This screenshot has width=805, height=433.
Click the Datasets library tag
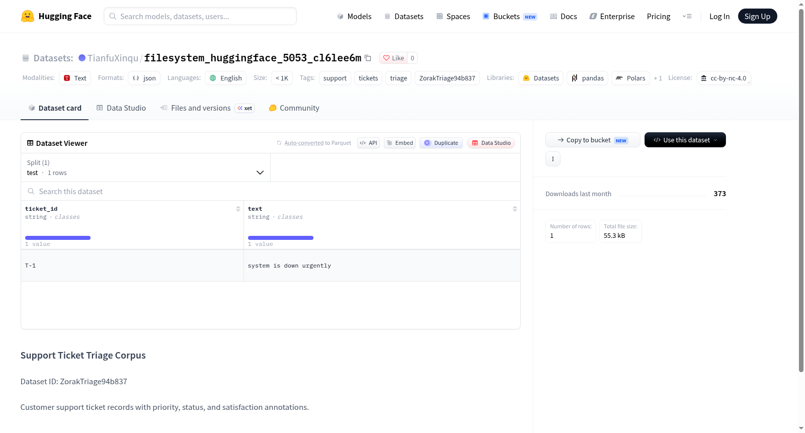(541, 78)
